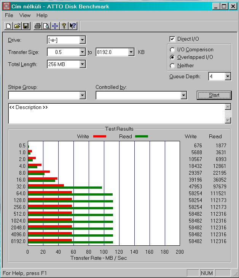The width and height of the screenshot is (239, 278).
Task: Click the Start benchmark button
Action: pos(214,95)
